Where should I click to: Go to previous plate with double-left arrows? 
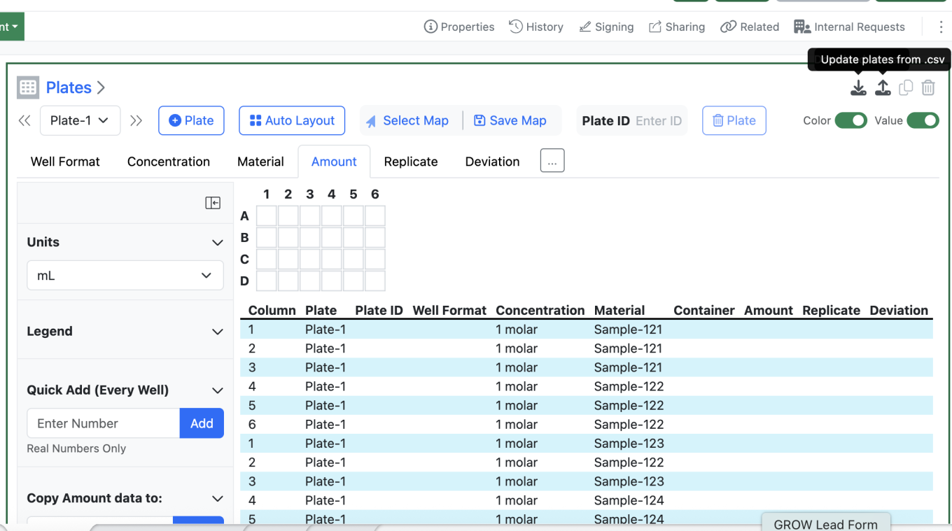tap(24, 120)
